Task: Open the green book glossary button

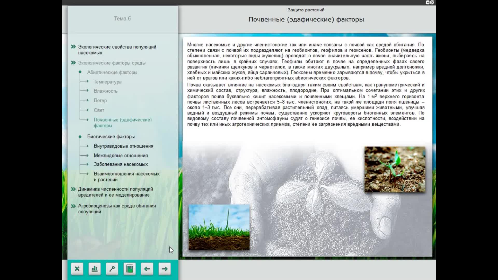Action: (x=130, y=269)
